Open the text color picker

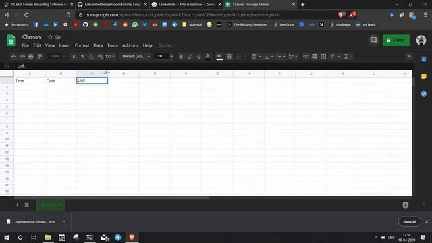click(x=208, y=57)
